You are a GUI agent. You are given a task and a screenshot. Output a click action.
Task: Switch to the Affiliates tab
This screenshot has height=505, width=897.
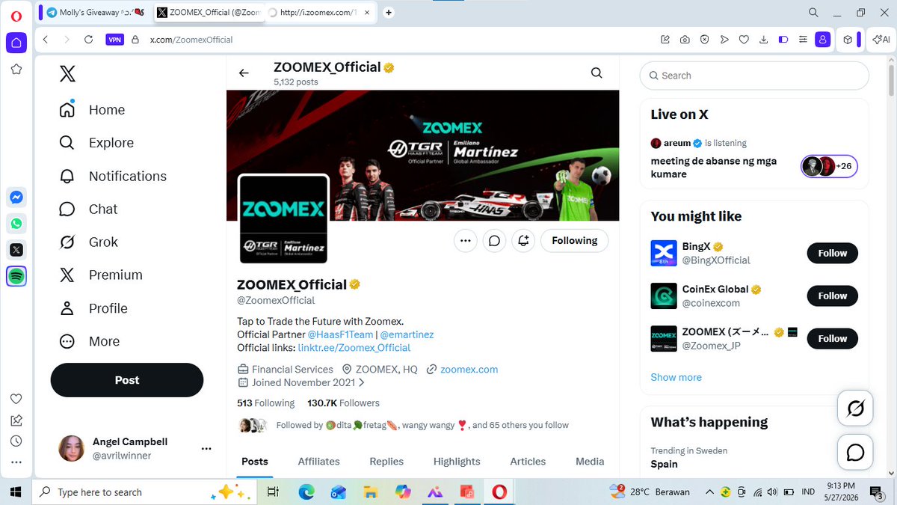click(x=318, y=462)
